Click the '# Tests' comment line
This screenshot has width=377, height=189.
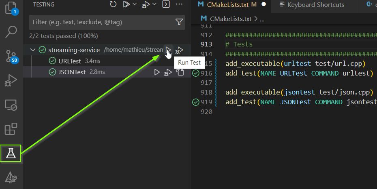coord(239,44)
